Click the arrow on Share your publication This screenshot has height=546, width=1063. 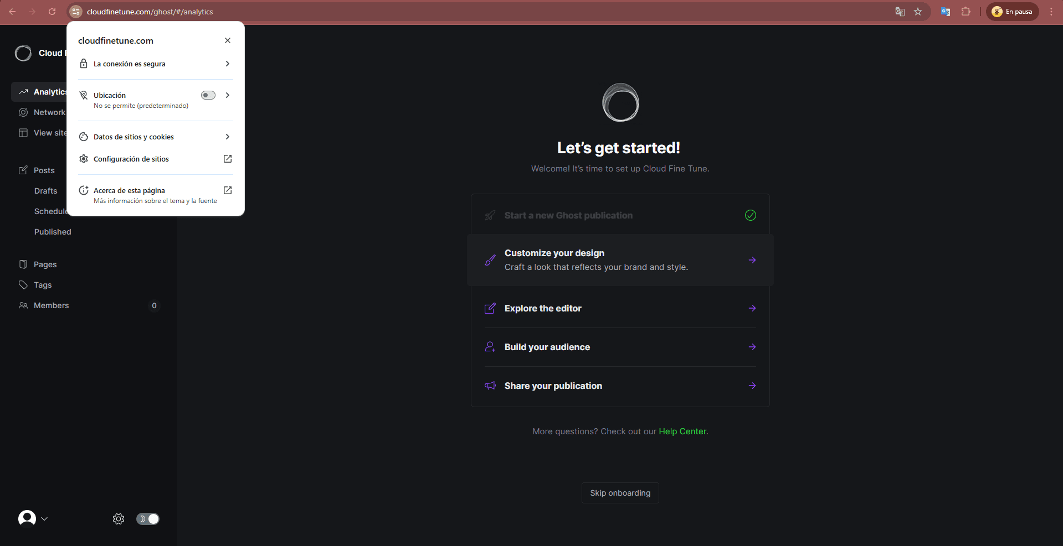click(x=752, y=386)
